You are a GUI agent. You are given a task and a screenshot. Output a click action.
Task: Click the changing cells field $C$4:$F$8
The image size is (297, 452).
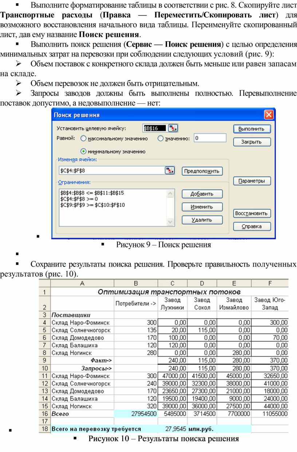(x=111, y=170)
